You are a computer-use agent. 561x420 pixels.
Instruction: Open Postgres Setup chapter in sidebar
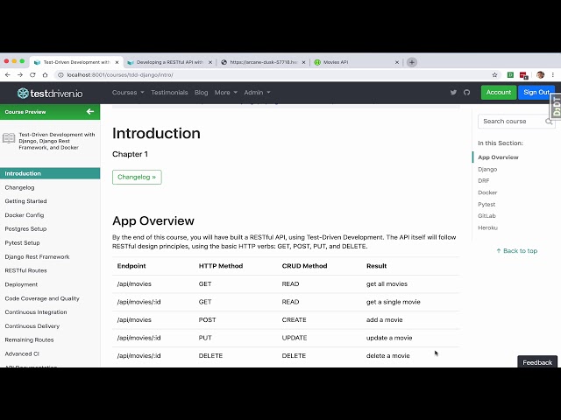tap(25, 229)
